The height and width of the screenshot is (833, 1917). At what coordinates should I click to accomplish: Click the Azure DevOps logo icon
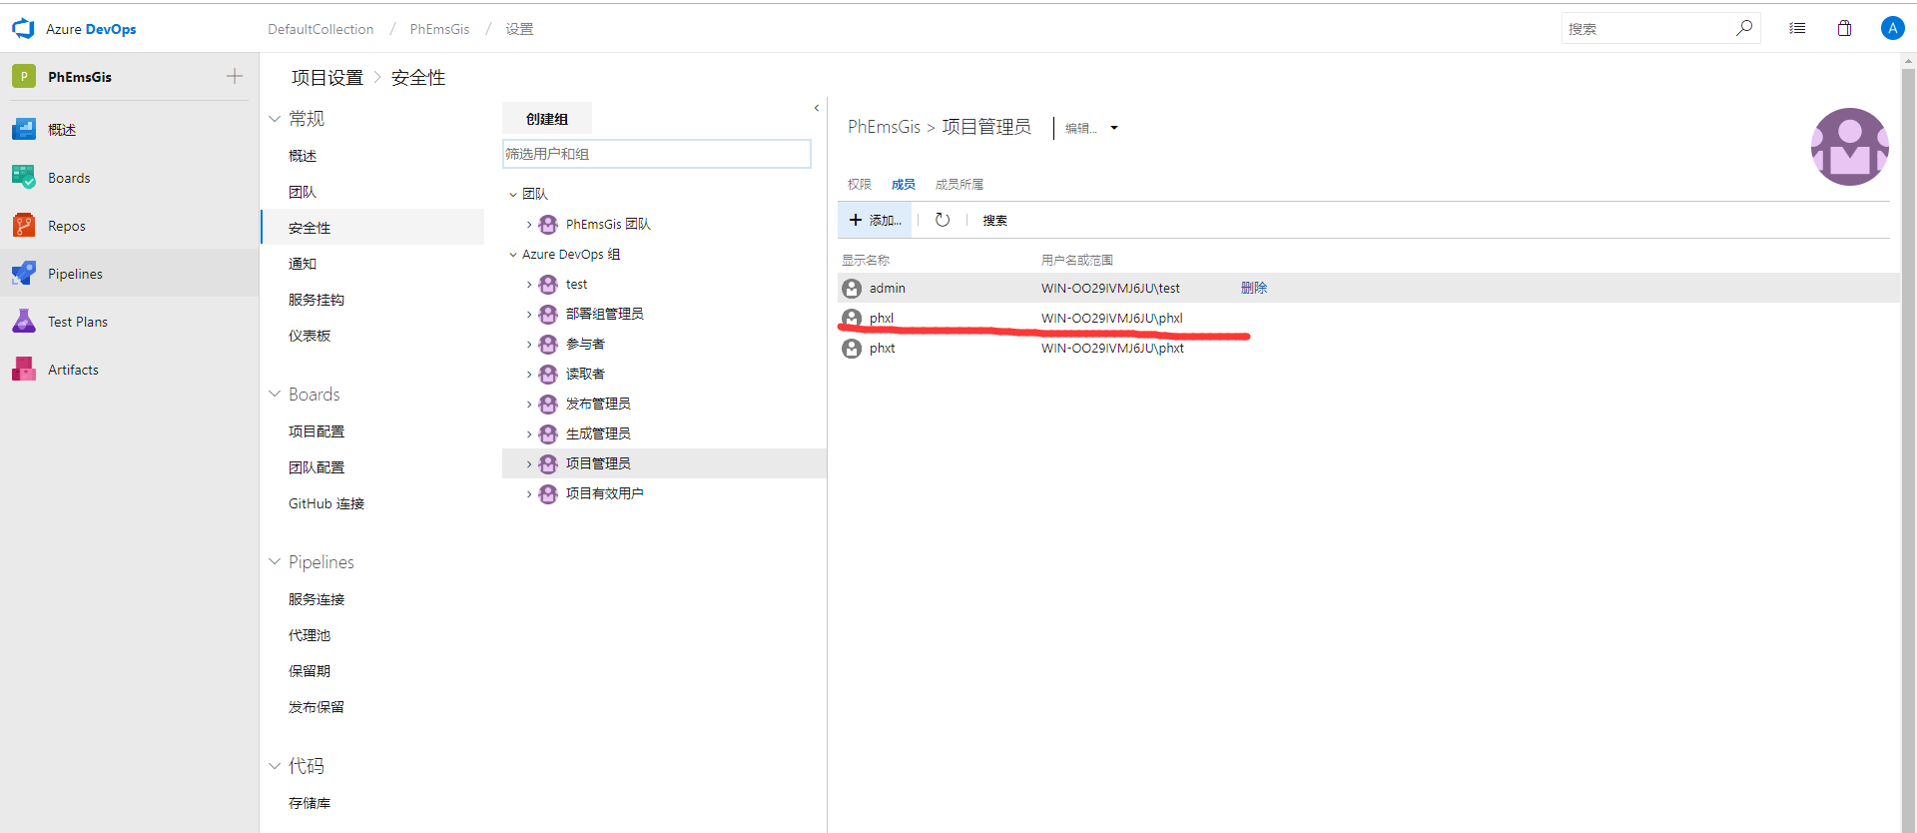23,29
